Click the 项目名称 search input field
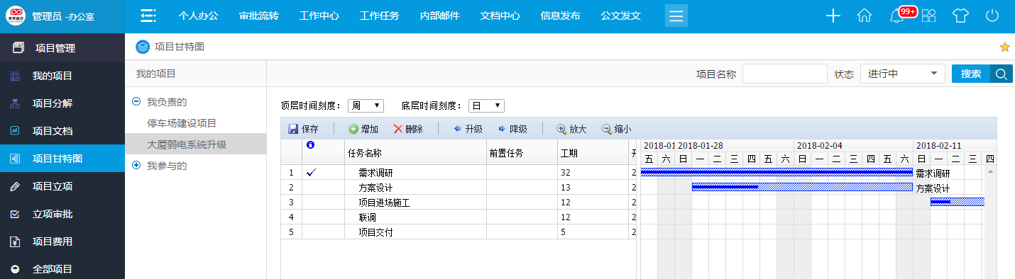 pyautogui.click(x=785, y=74)
